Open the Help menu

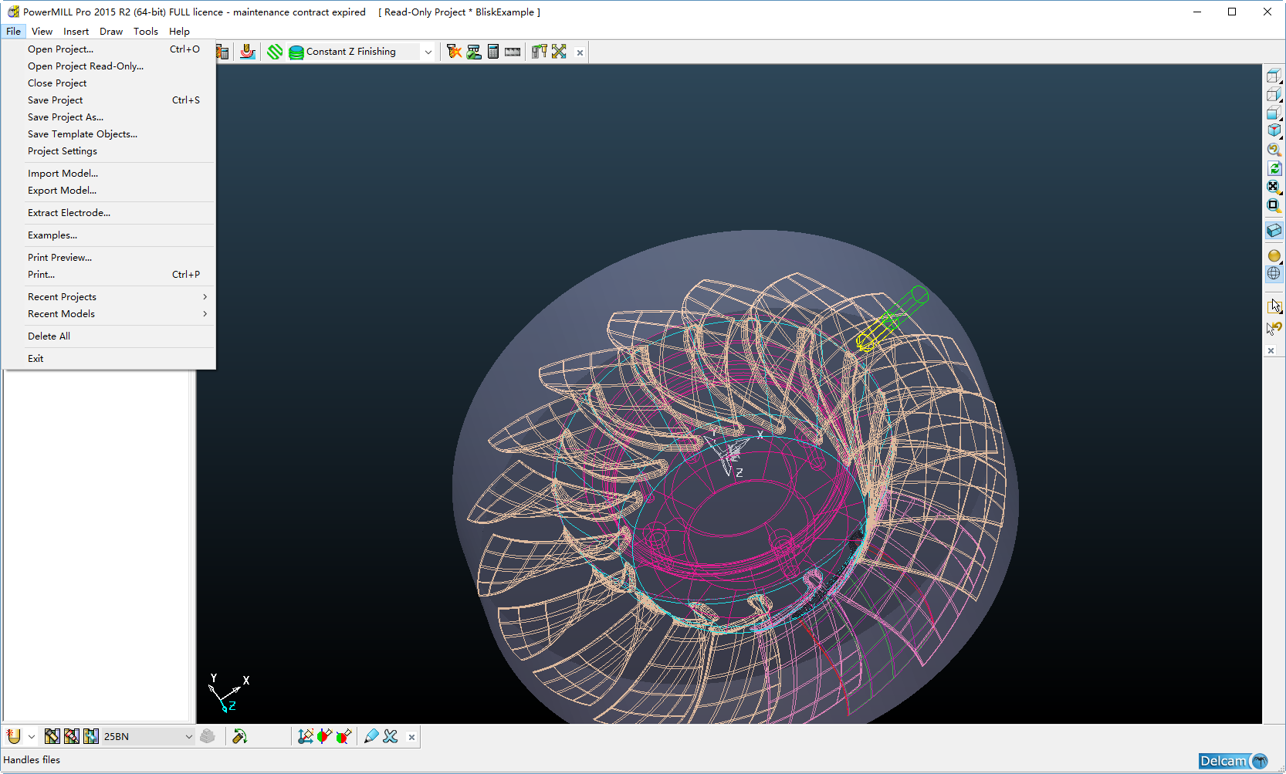tap(179, 32)
